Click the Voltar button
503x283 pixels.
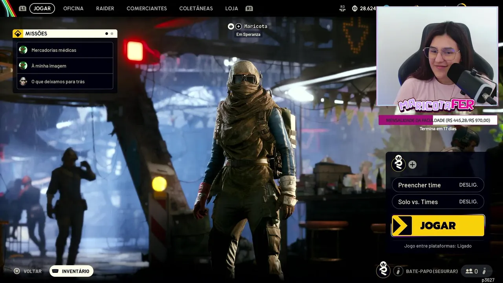pos(28,271)
